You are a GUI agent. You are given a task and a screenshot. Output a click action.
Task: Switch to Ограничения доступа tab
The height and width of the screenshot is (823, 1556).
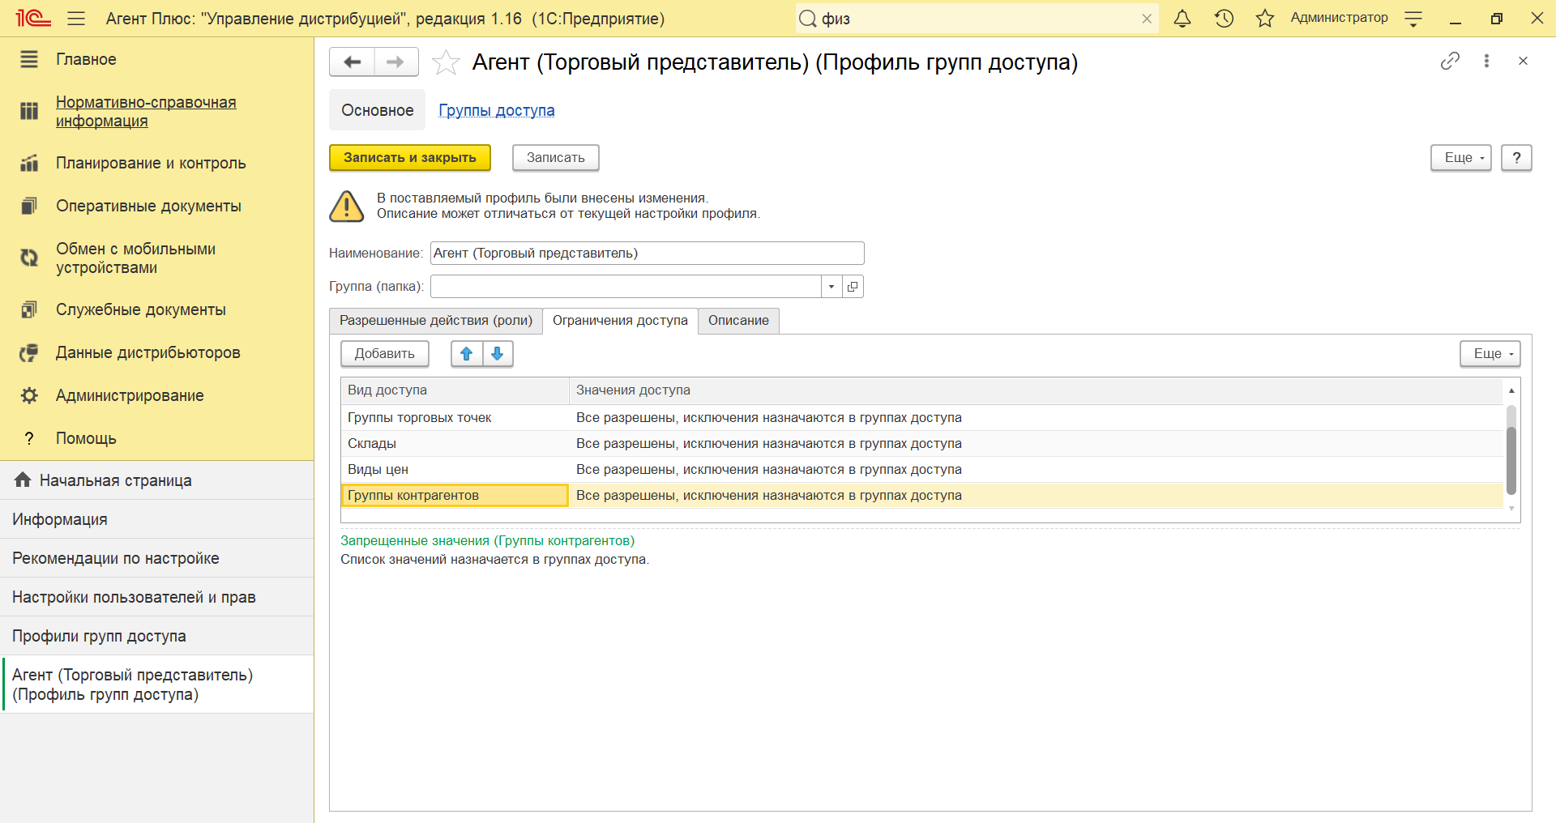[620, 320]
